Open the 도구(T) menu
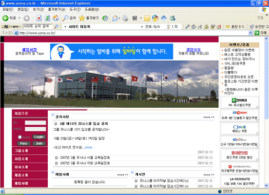Viewport: 269px width, 195px height. coord(75,9)
